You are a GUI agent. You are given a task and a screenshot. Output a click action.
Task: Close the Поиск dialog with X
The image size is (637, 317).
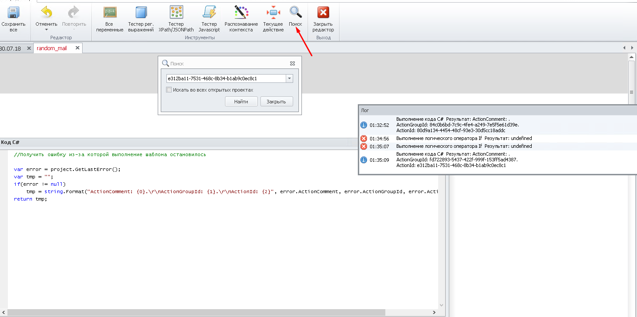pyautogui.click(x=292, y=63)
